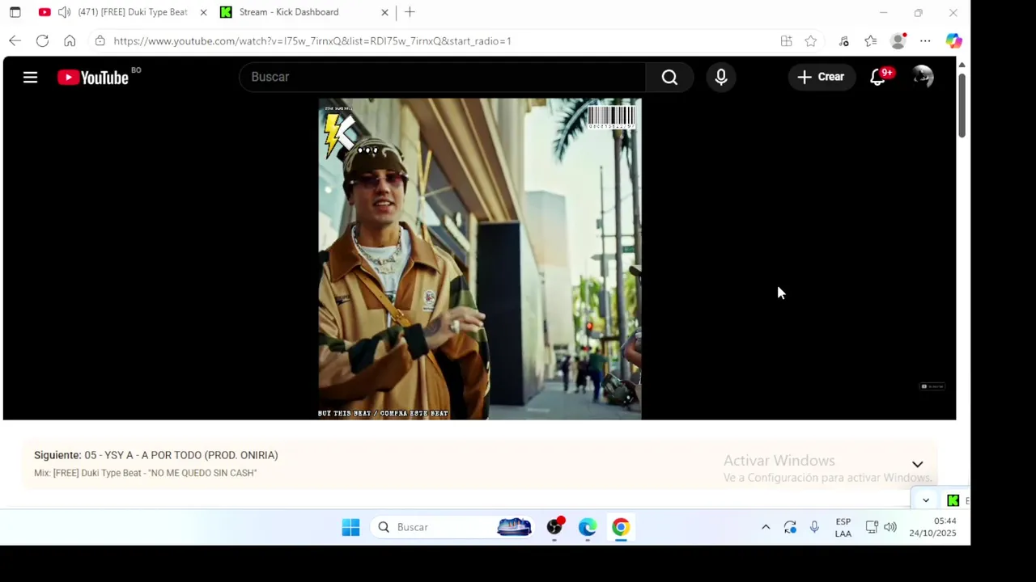Open the network tray icon
Viewport: 1036px width, 582px height.
pos(872,527)
